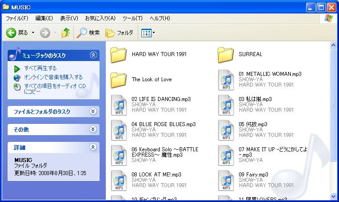Click the SURREAL folder name

250,54
